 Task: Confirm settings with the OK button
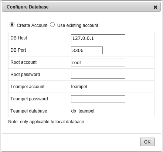[x=147, y=142]
